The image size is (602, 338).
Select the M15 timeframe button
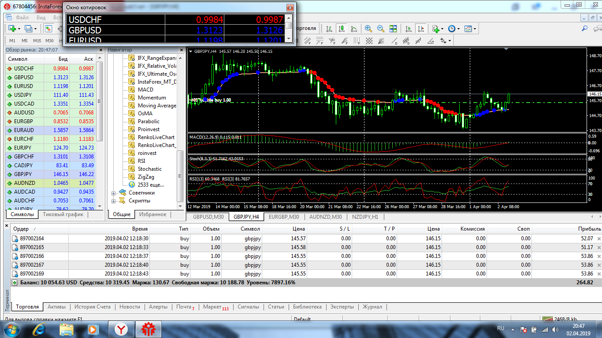pos(37,41)
